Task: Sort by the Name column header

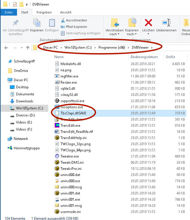Action: coord(59,57)
